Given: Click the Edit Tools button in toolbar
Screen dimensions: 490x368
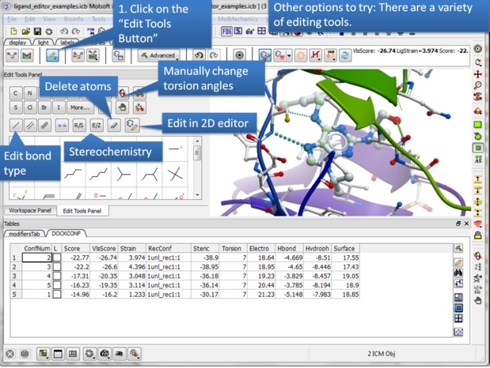Looking at the screenshot, I should tap(51, 55).
